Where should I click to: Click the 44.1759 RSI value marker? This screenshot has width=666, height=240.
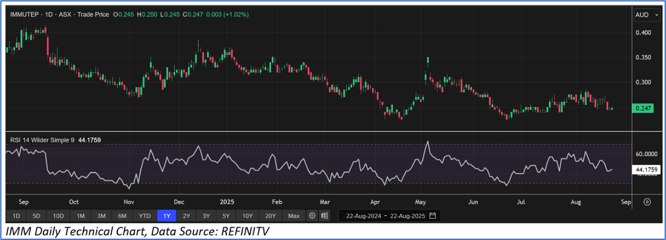click(646, 170)
